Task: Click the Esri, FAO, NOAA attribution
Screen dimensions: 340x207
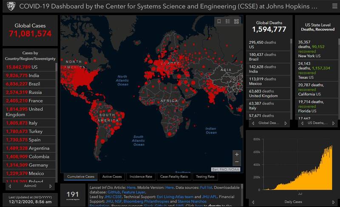Action: 226,170
